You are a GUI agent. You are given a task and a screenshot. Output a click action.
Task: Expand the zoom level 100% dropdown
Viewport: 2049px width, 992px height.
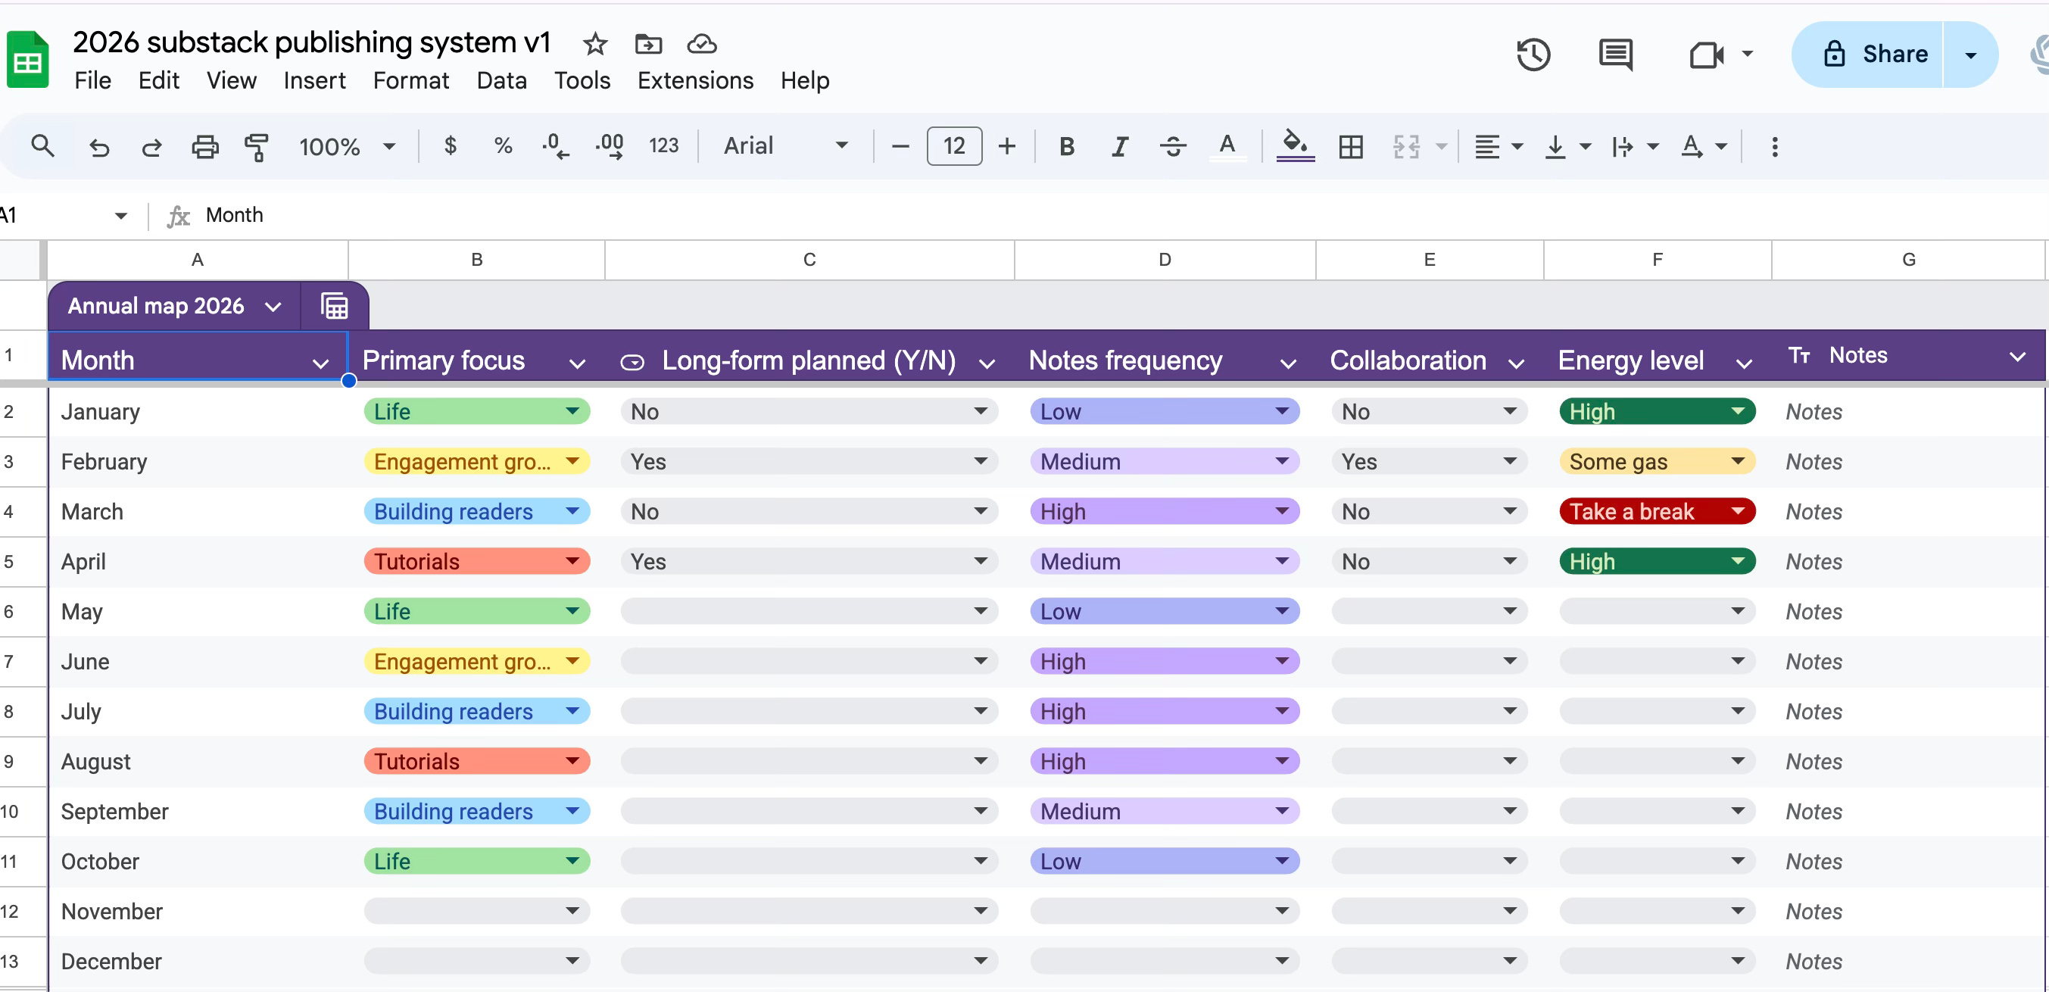tap(389, 146)
